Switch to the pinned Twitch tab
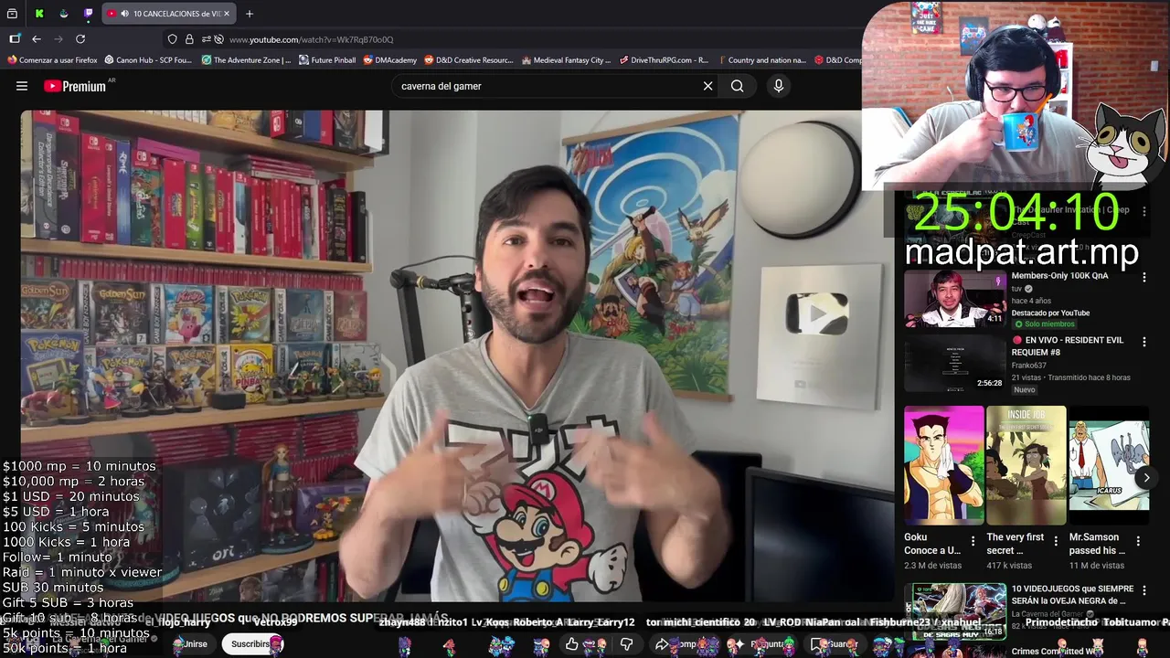1170x658 pixels. click(x=88, y=14)
